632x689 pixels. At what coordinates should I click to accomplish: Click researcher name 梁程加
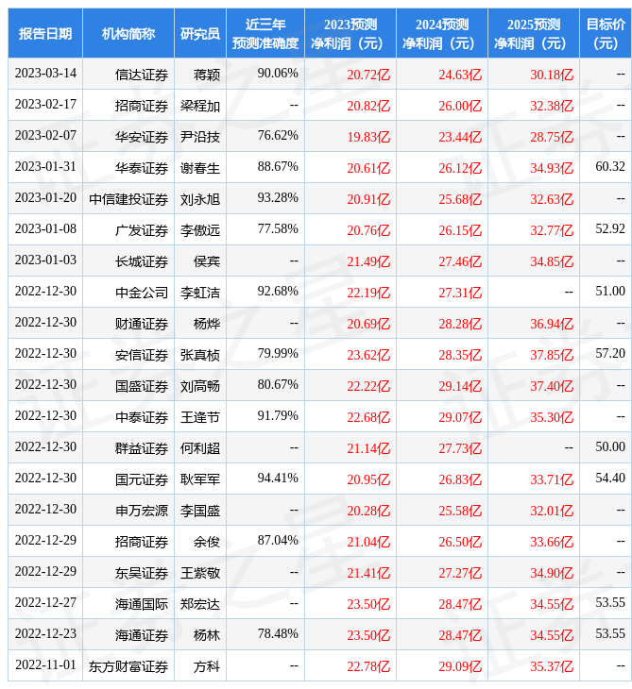[200, 106]
